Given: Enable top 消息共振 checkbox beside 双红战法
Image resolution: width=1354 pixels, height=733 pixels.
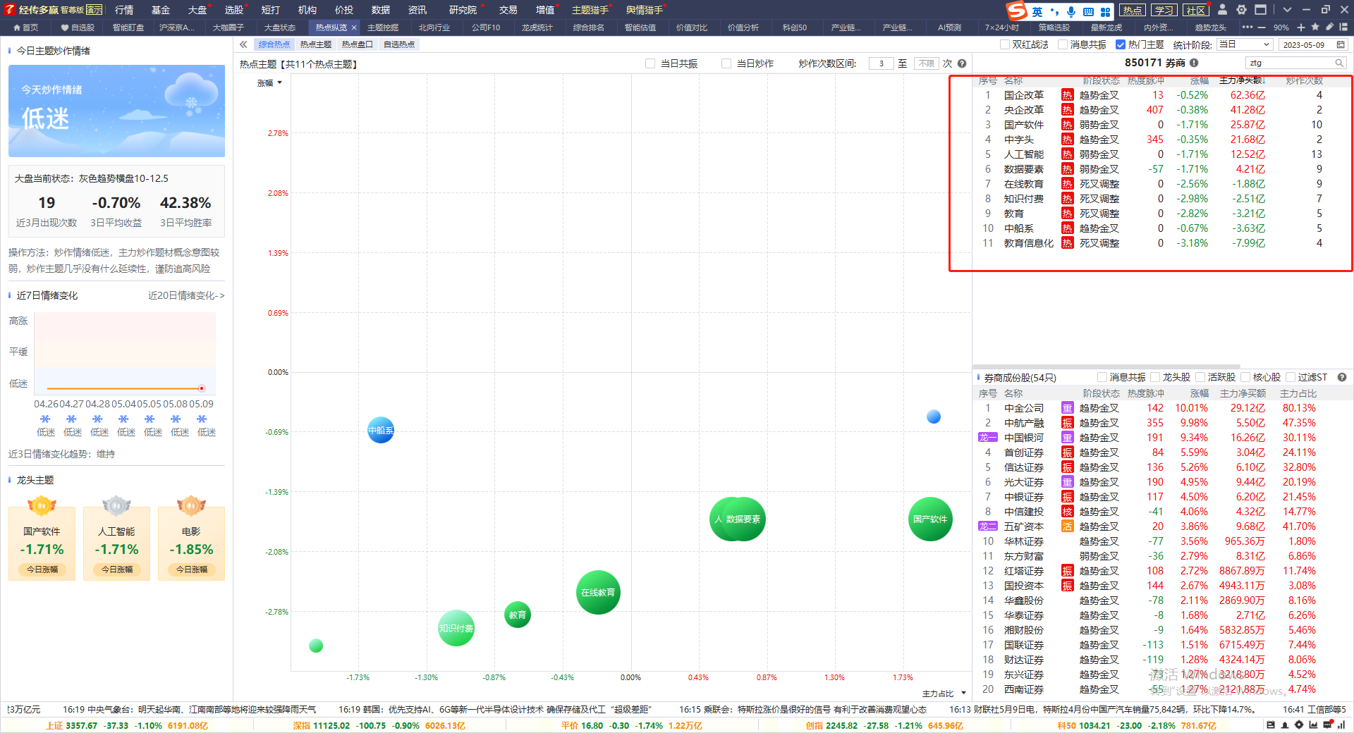Looking at the screenshot, I should point(1063,44).
